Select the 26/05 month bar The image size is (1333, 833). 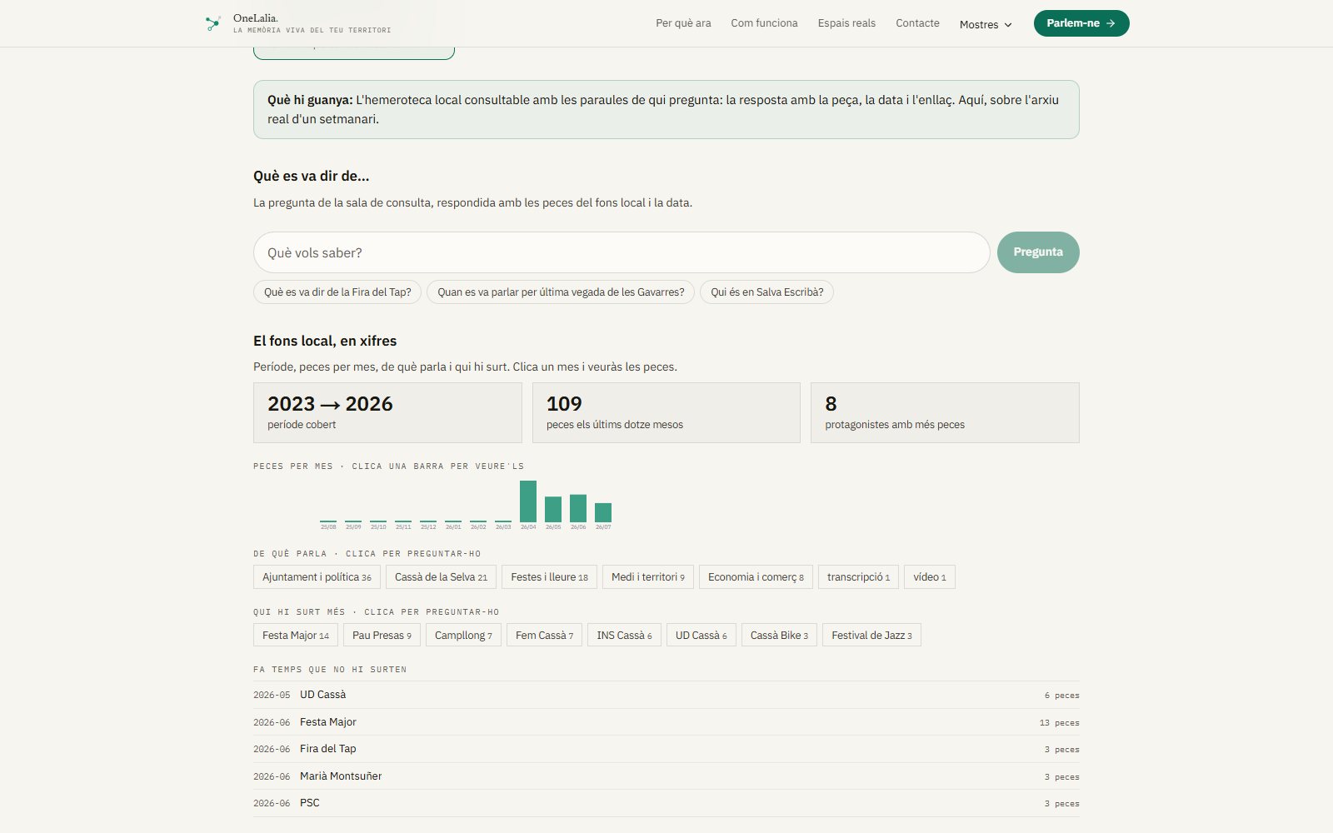pos(553,509)
